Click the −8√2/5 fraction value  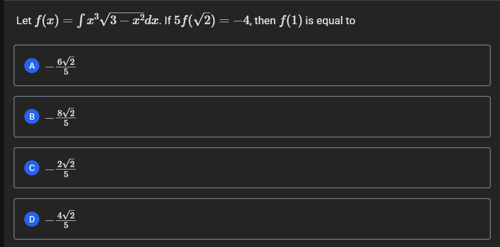point(61,117)
